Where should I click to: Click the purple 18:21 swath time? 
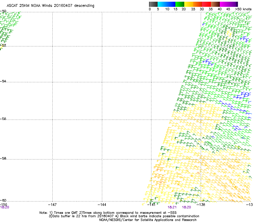tap(172, 207)
